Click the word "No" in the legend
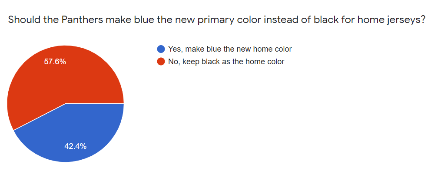Image resolution: width=431 pixels, height=171 pixels. click(x=172, y=62)
